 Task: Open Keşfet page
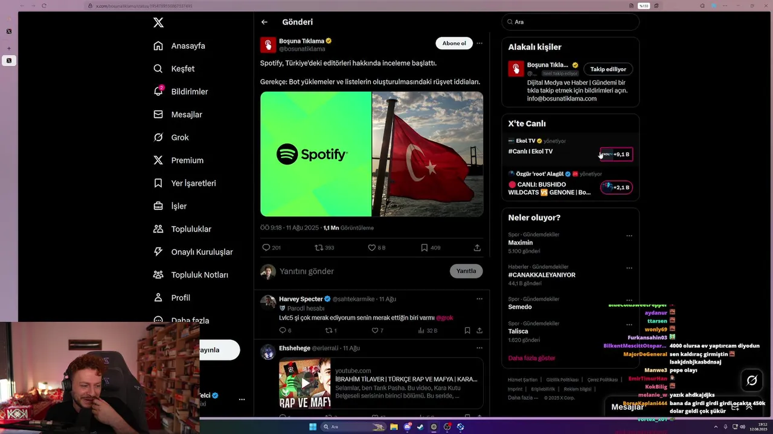174,69
